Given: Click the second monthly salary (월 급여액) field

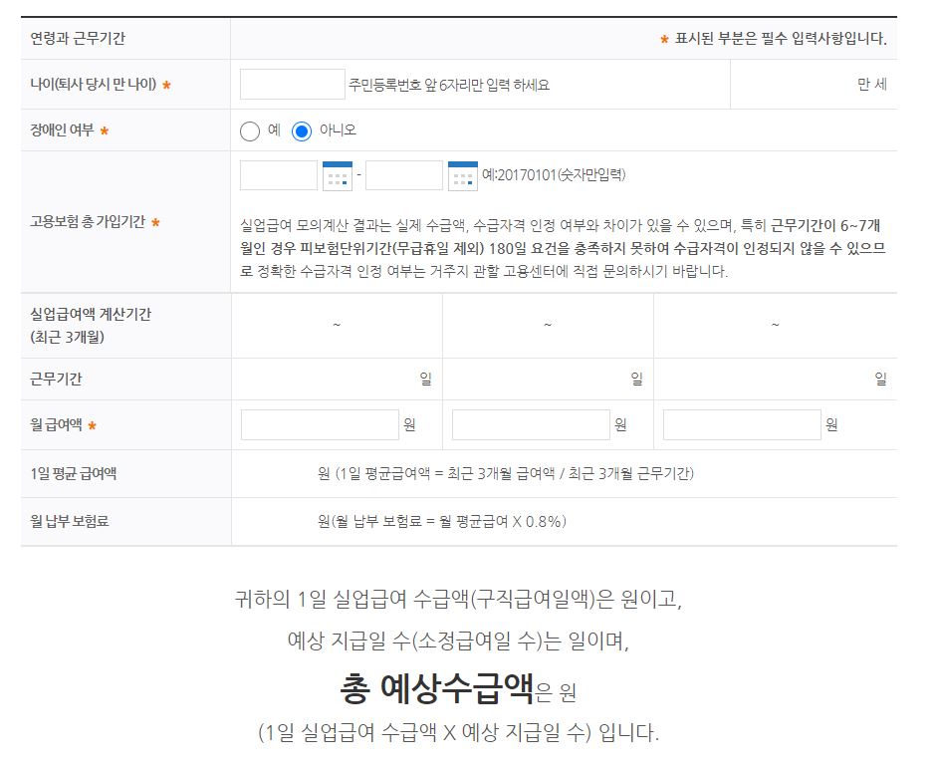Looking at the screenshot, I should pos(532,424).
